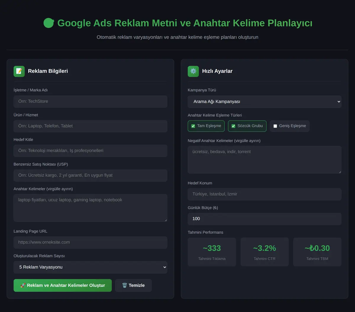
Task: Toggle the Tam Eşleşme checkbox
Action: tap(193, 126)
